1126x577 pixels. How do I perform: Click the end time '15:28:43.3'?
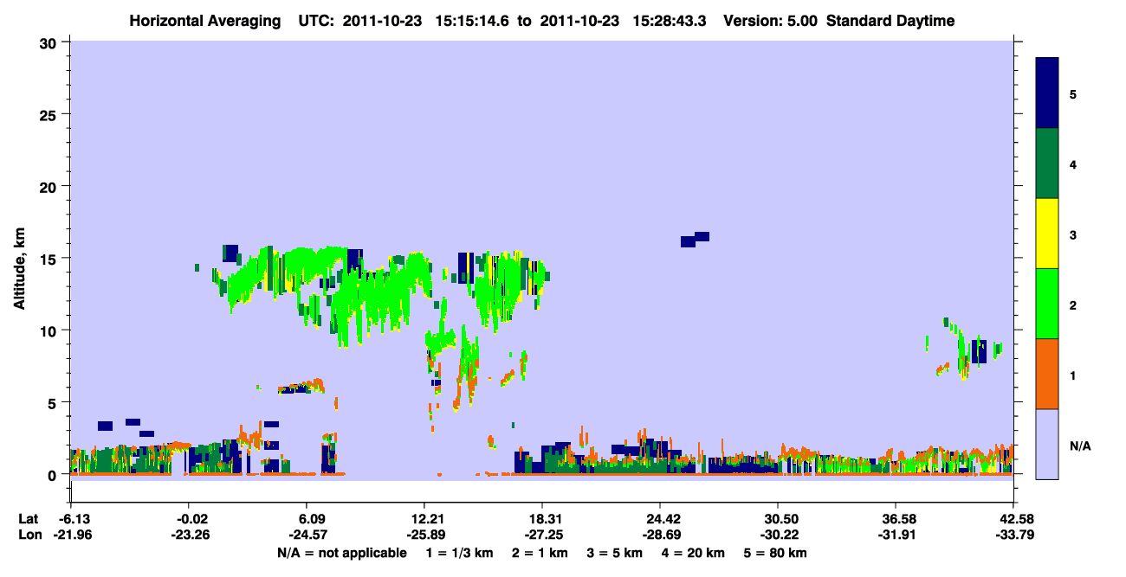click(670, 21)
